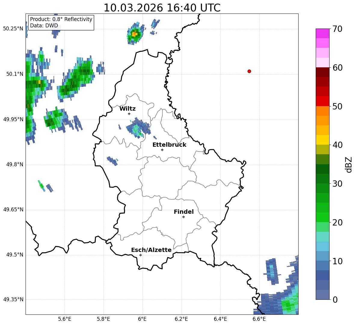Click the Wiltz location cross marker
Image resolution: width=356 pixels, height=325 pixels.
129,114
